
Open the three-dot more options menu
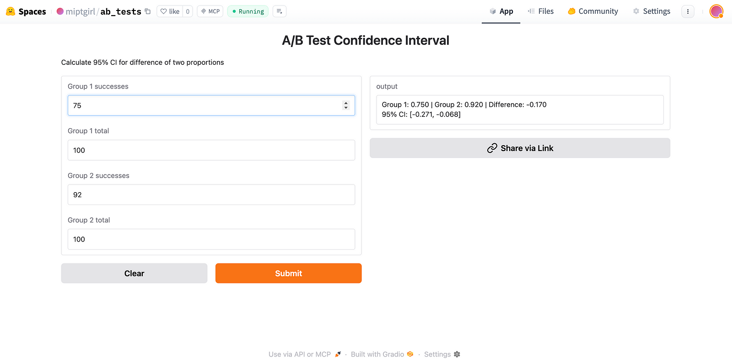point(688,11)
